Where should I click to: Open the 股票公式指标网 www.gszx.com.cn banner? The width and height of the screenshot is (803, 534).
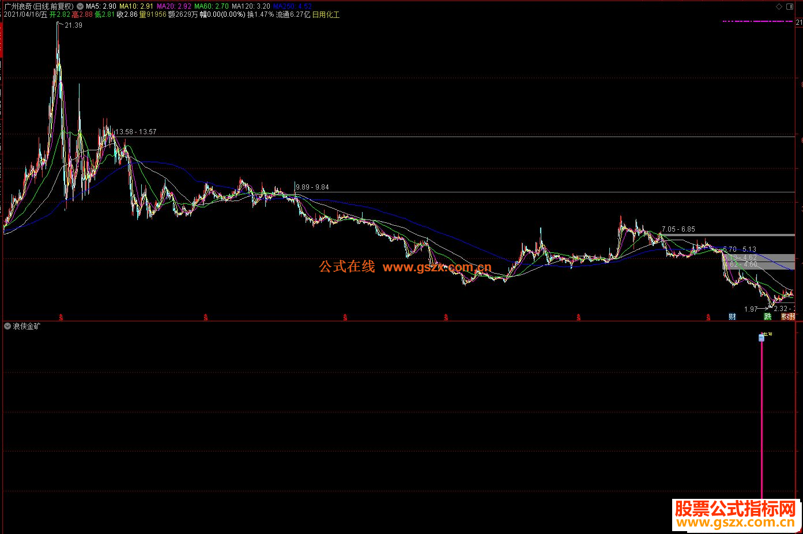point(736,514)
